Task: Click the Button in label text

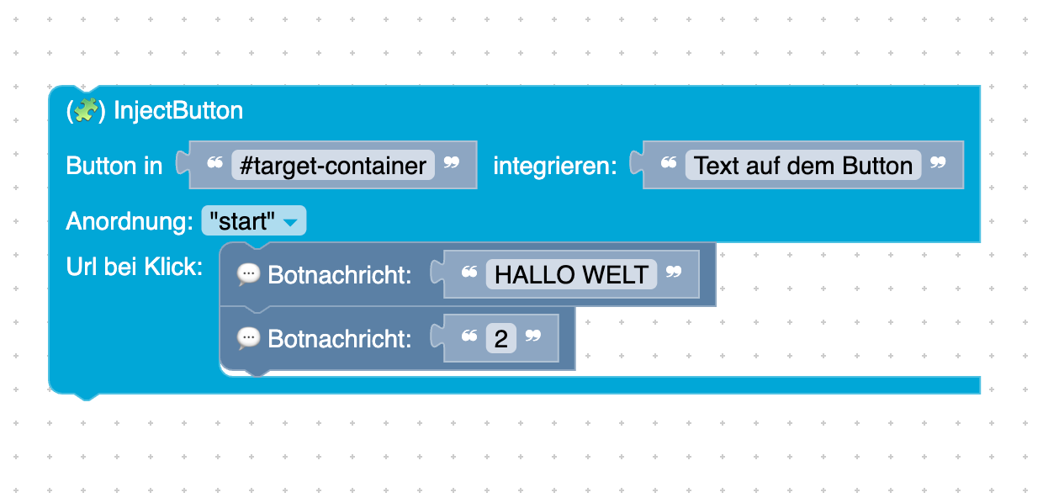Action: click(x=114, y=166)
